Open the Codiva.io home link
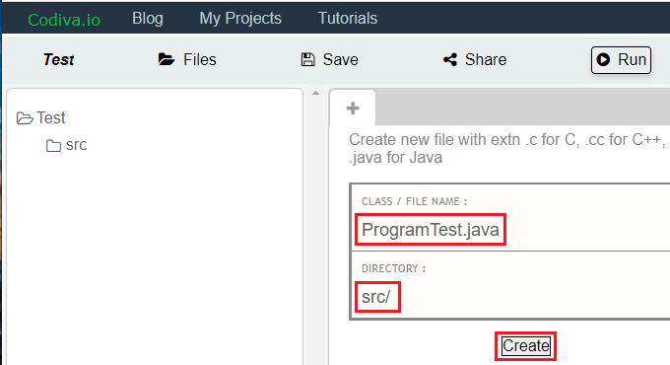Image resolution: width=670 pixels, height=365 pixels. 64,20
